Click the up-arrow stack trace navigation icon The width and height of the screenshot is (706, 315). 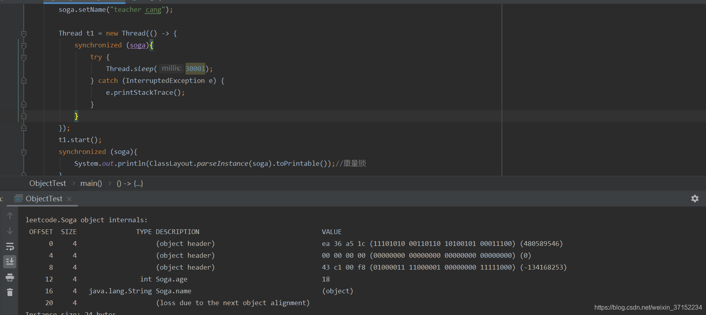tap(10, 216)
